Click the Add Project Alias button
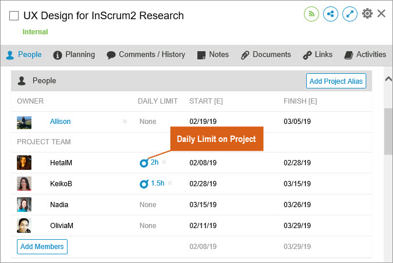 pos(336,81)
